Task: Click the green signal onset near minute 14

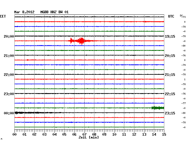Action: point(158,108)
